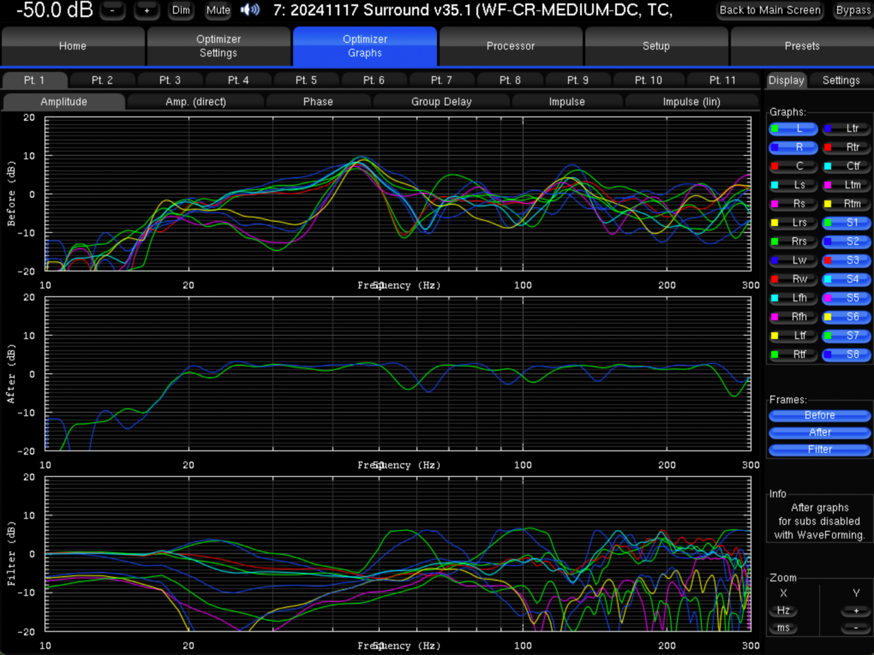Set X zoom unit to ms

pyautogui.click(x=784, y=628)
